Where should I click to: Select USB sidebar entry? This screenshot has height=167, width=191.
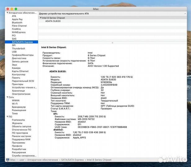14,52
